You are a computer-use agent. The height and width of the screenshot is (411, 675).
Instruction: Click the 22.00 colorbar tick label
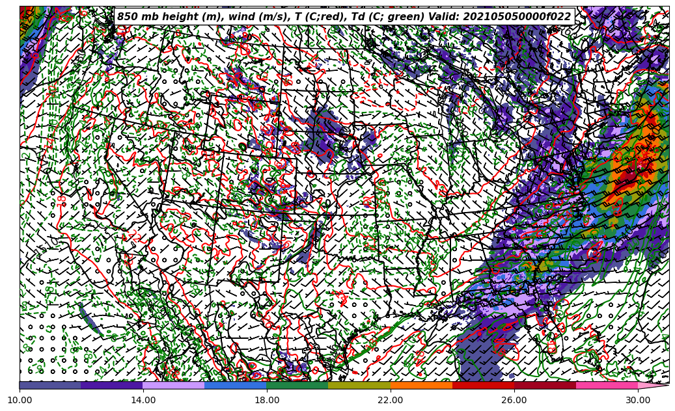391,400
